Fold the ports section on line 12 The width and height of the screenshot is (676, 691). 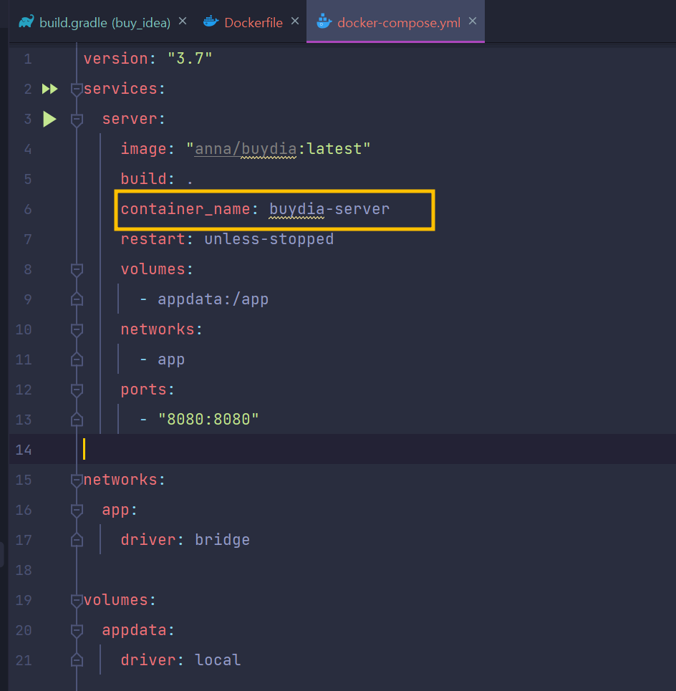coord(77,390)
